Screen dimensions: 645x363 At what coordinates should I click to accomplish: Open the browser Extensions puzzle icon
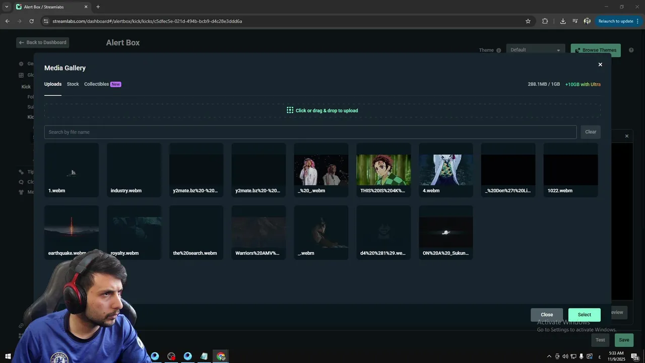pos(545,21)
